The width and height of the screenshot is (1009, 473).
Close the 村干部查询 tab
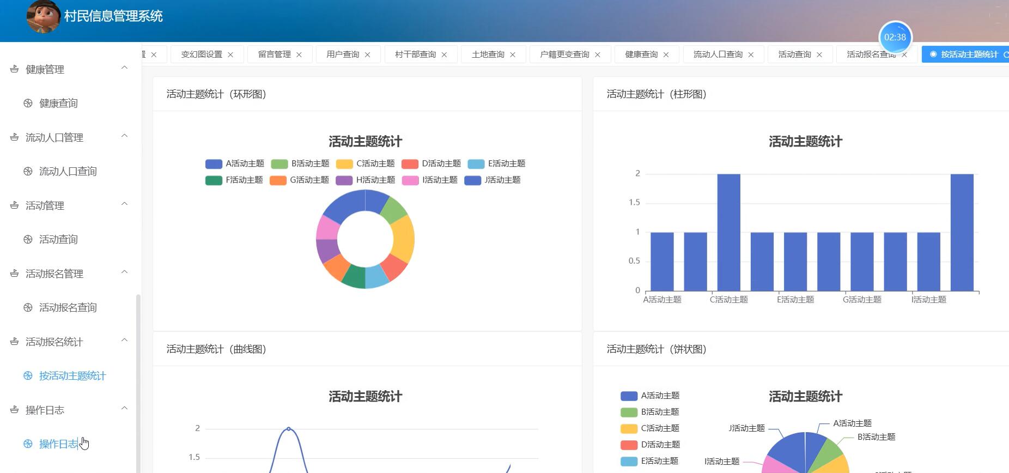tap(444, 54)
